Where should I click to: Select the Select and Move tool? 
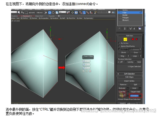[x=50, y=13]
